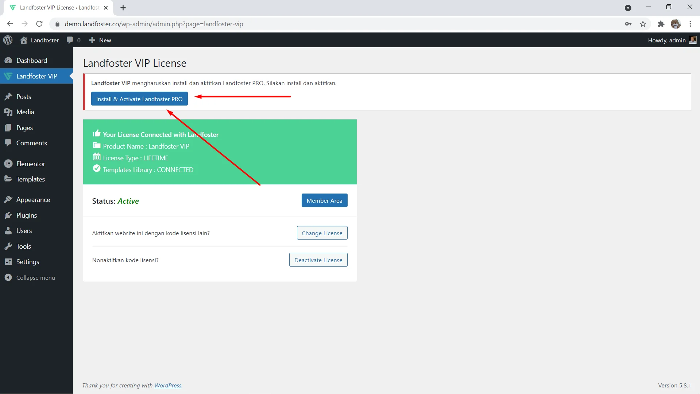Open the comments bubble in admin bar
The width and height of the screenshot is (700, 394).
coord(73,40)
